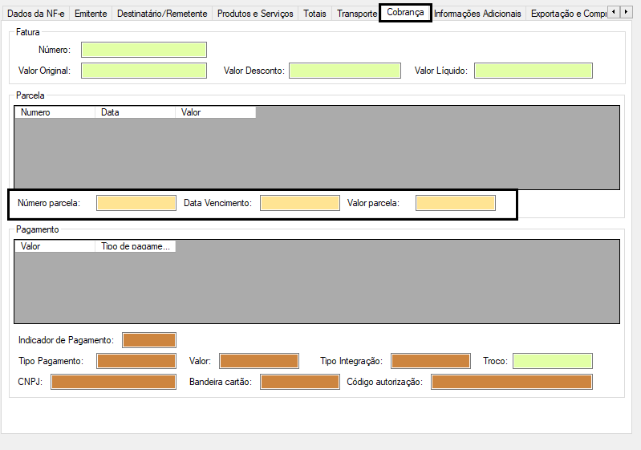Click the Indicador de Pagamento field
The height and width of the screenshot is (450, 641).
(x=149, y=340)
